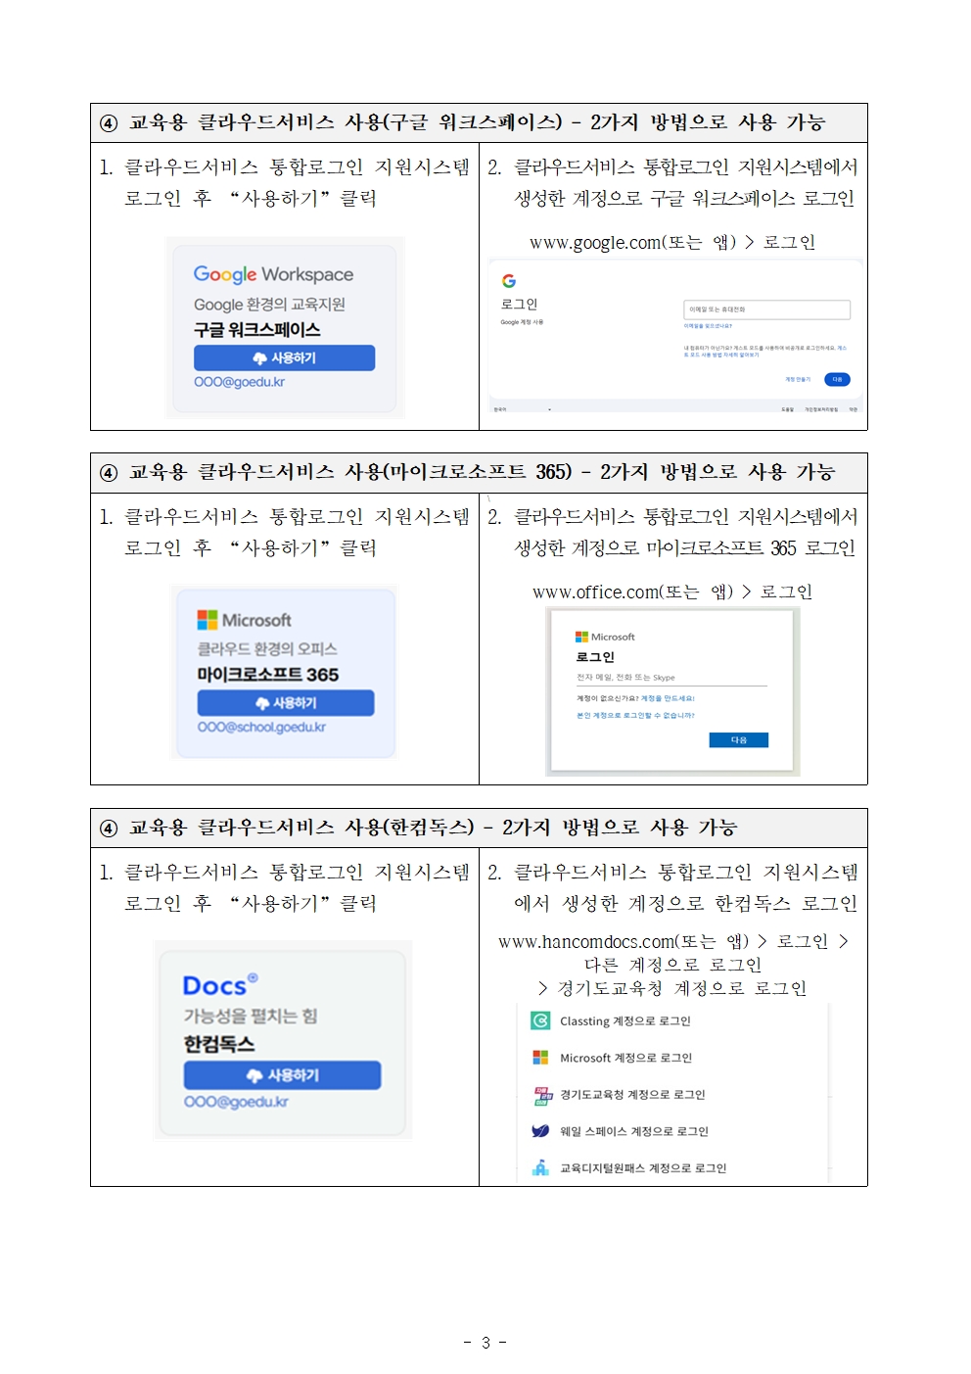Click the blue 다음 button in Google login

click(837, 379)
